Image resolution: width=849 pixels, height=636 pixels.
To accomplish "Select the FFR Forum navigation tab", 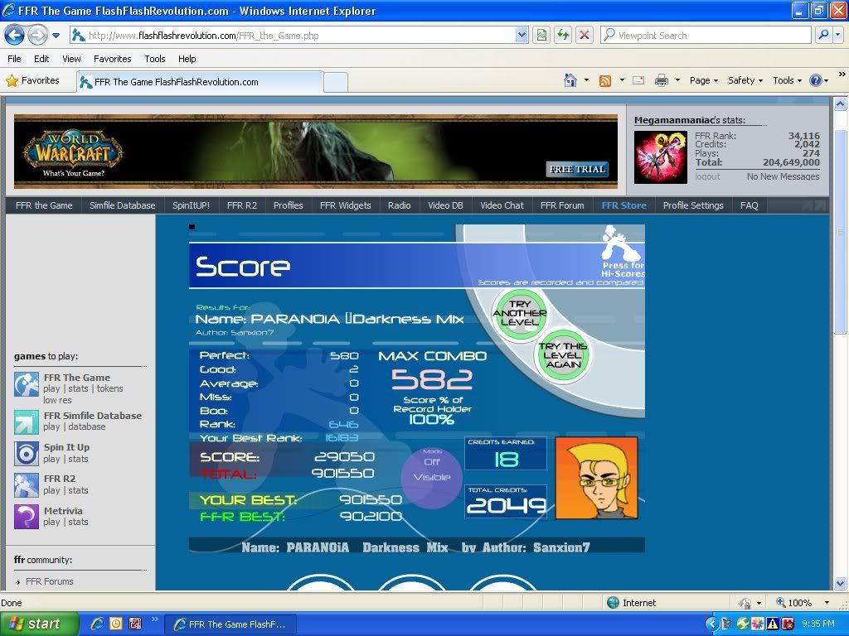I will (x=562, y=205).
